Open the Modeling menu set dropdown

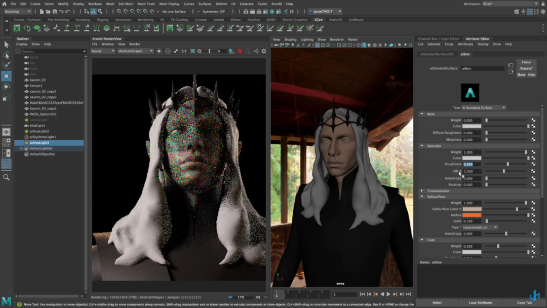[17, 12]
